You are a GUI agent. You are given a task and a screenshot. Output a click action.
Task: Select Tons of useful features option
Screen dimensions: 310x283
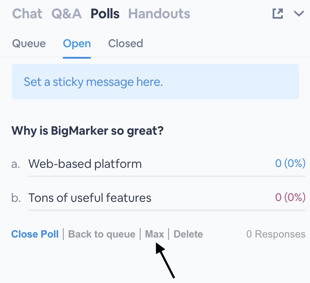pos(90,198)
